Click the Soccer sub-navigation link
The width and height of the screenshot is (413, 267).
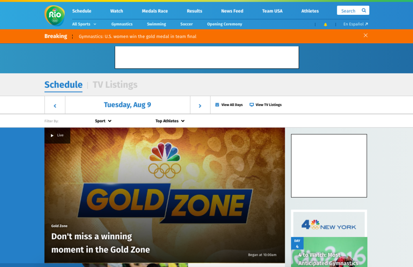pyautogui.click(x=186, y=24)
